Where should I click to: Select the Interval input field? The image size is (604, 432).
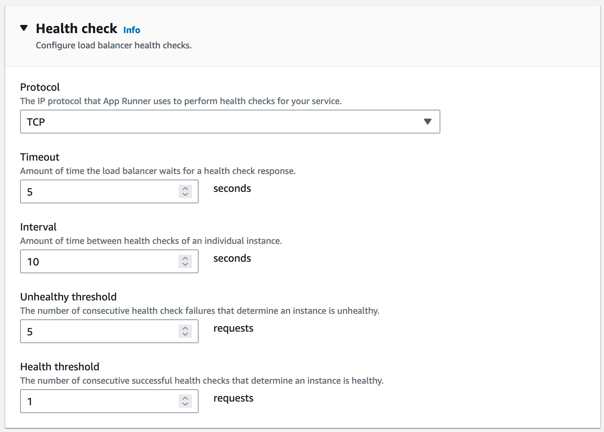pos(93,261)
